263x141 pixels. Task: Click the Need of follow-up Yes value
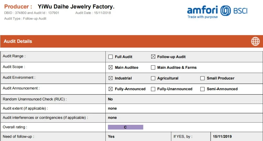(x=111, y=137)
